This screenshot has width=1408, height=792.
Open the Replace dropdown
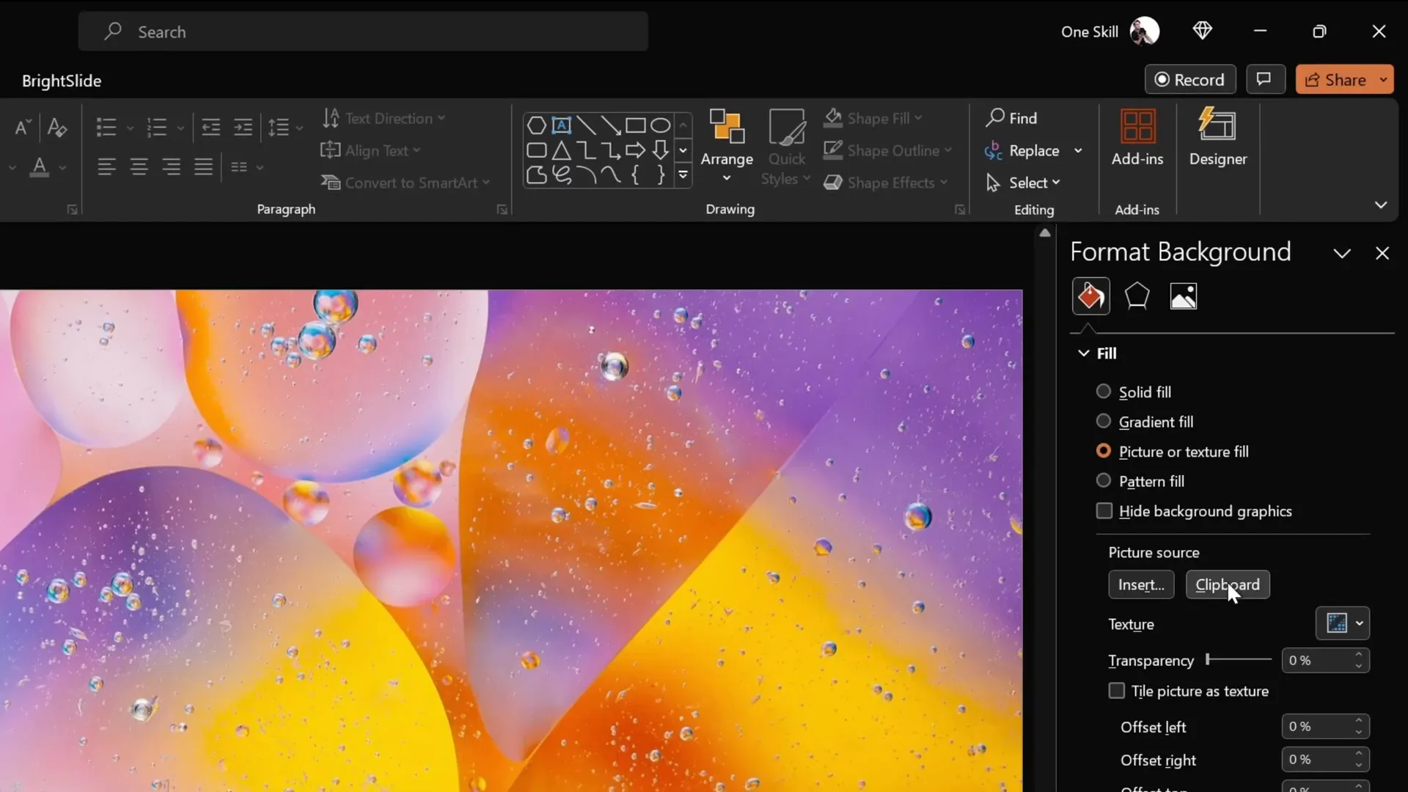(x=1078, y=151)
